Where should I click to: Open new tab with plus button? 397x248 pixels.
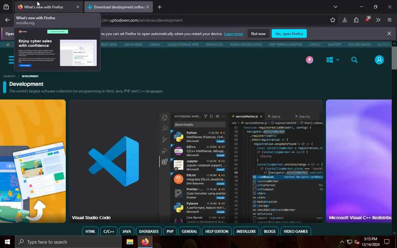click(159, 7)
